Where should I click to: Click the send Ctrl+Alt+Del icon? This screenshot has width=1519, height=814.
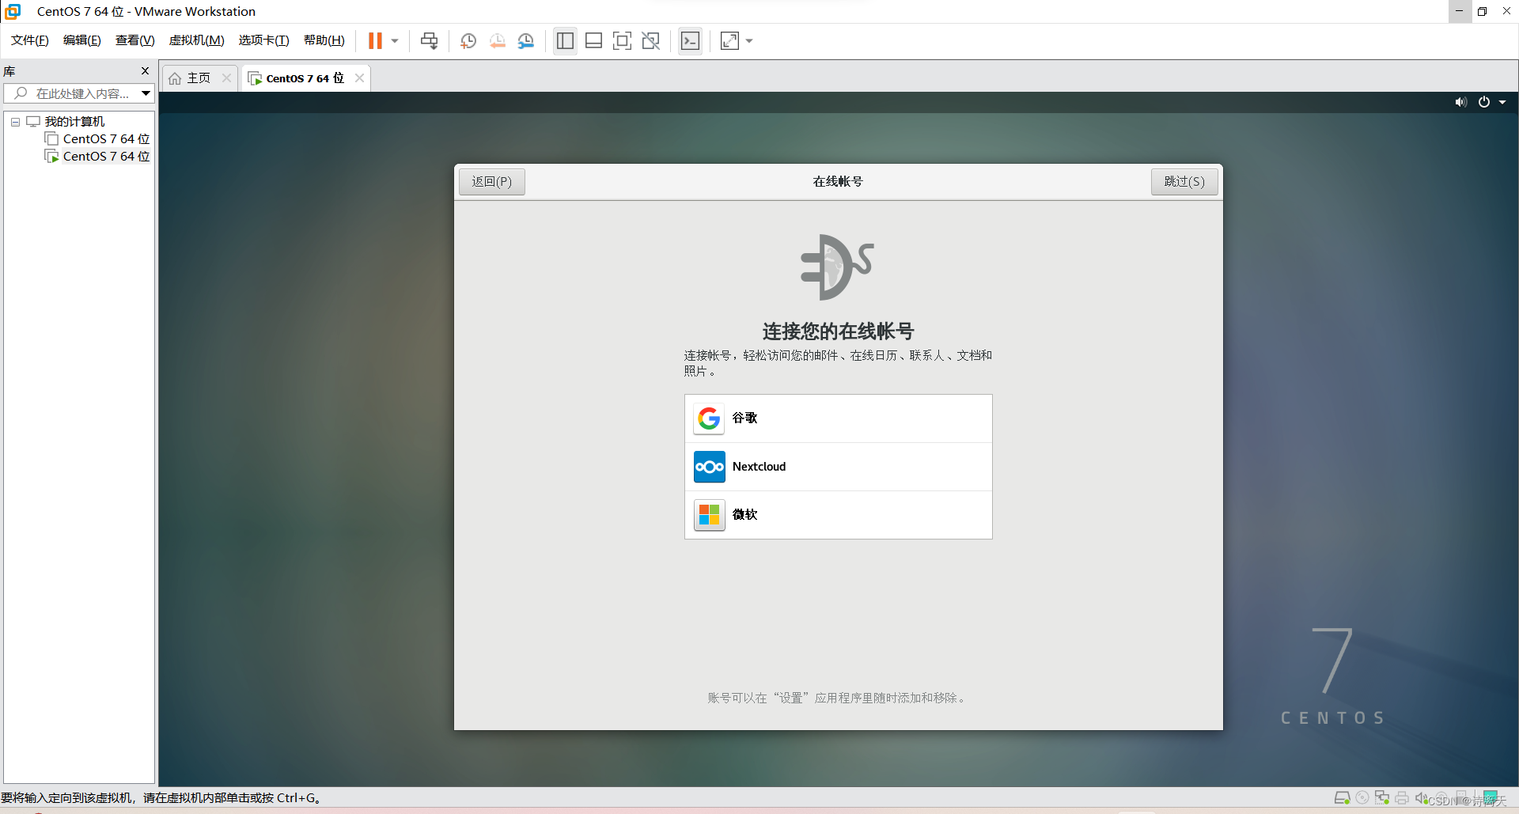click(x=429, y=40)
